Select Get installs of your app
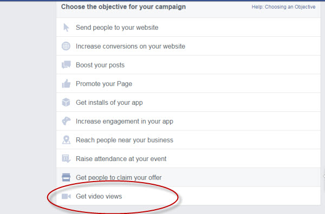 pyautogui.click(x=188, y=102)
